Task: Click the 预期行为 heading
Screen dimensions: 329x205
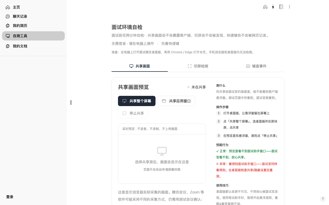Action: tap(222, 145)
